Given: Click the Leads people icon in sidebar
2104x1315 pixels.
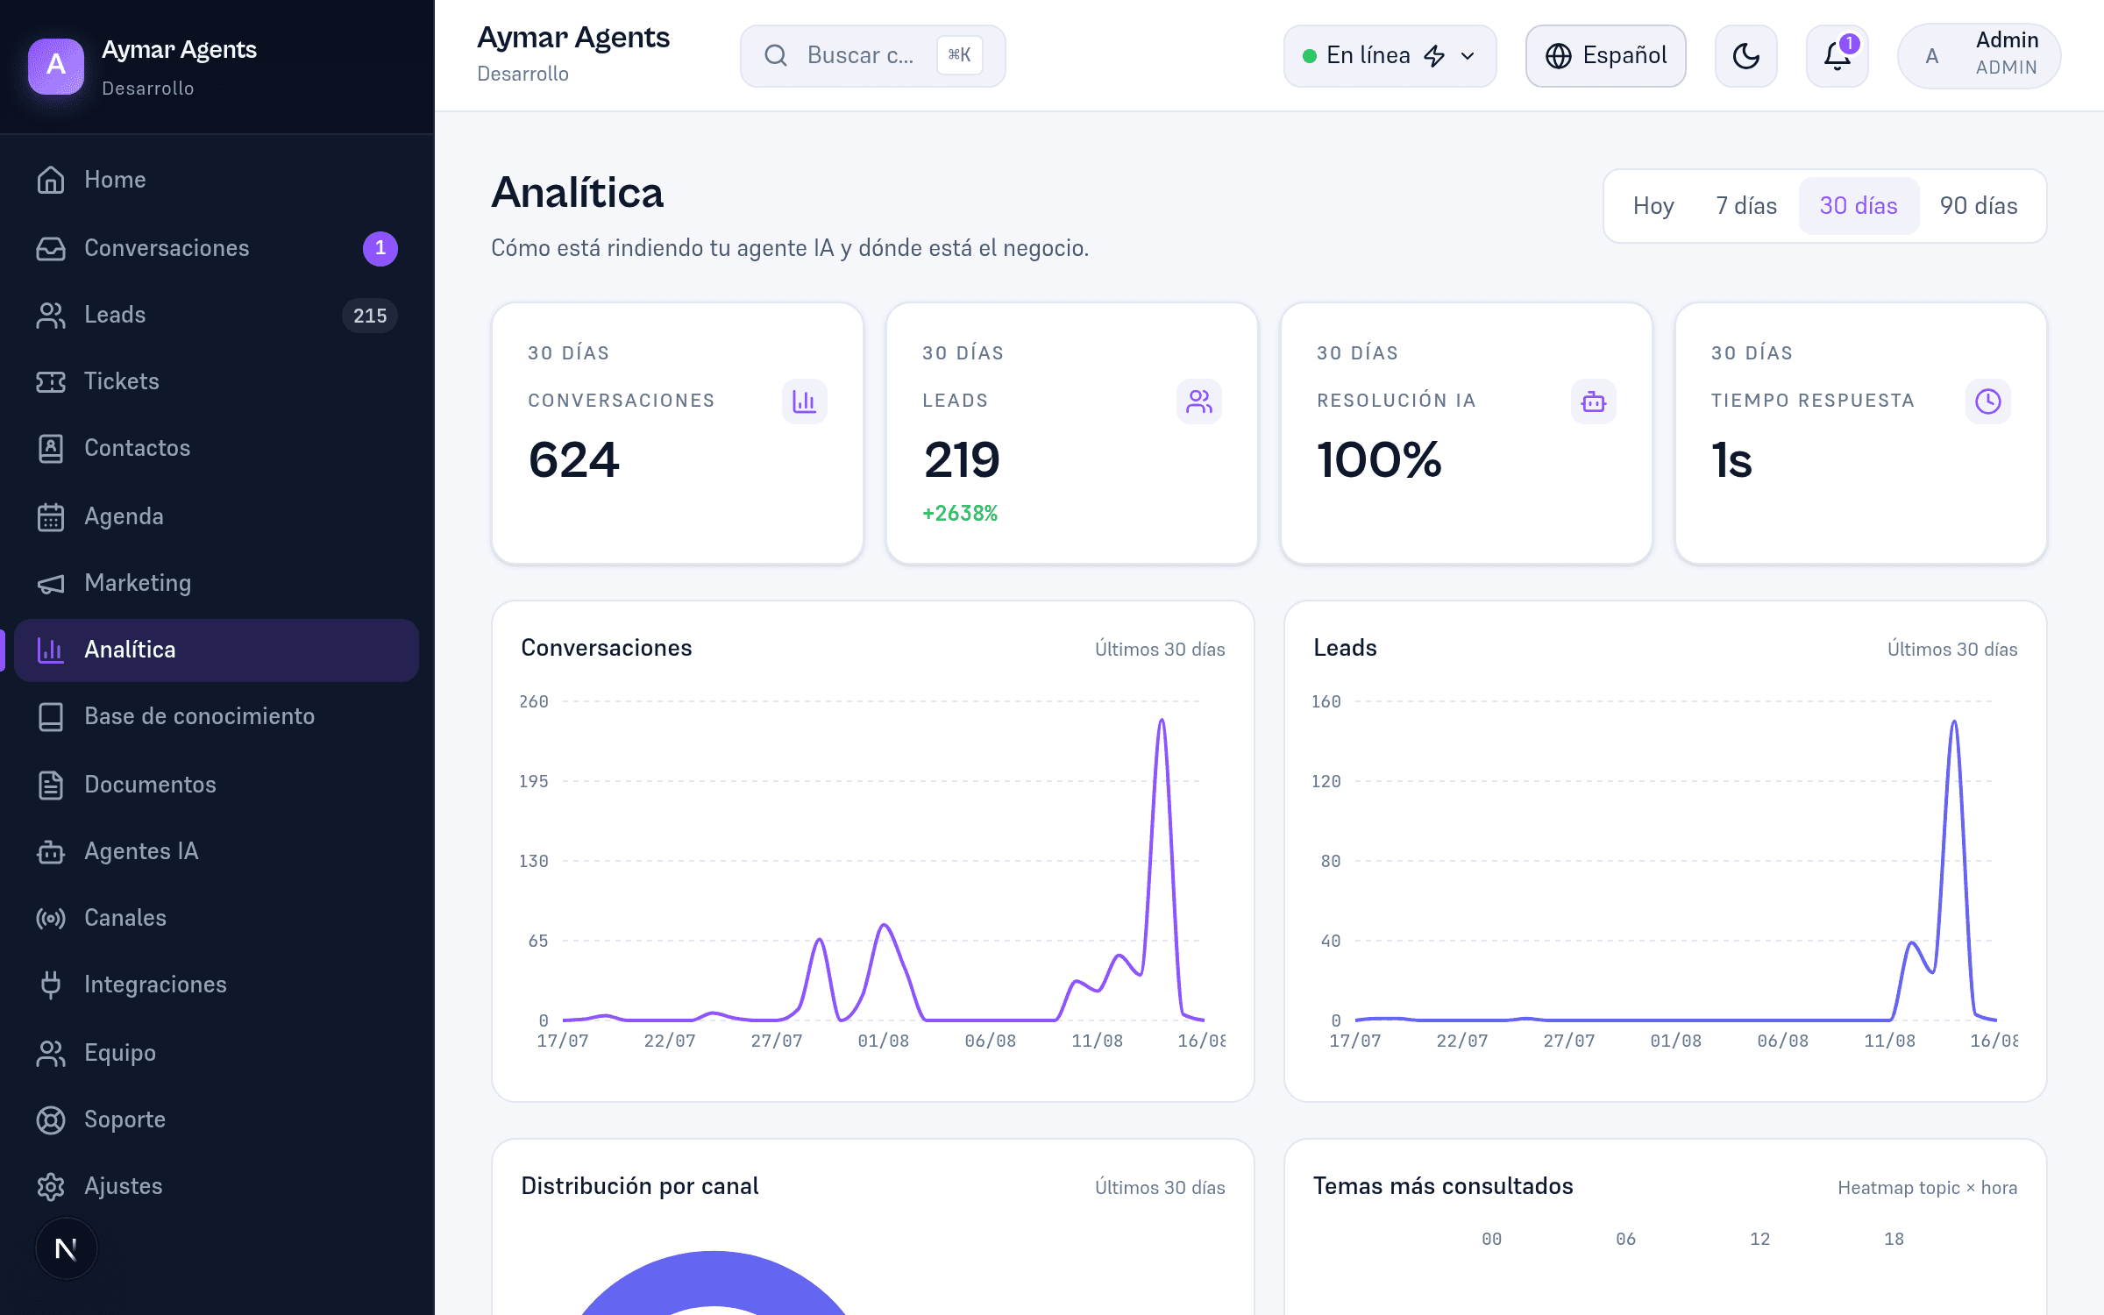Looking at the screenshot, I should (x=51, y=315).
